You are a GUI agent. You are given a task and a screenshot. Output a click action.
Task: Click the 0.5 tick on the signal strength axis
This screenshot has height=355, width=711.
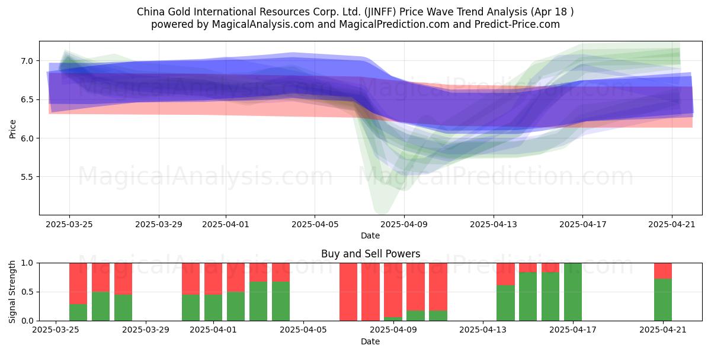27,292
